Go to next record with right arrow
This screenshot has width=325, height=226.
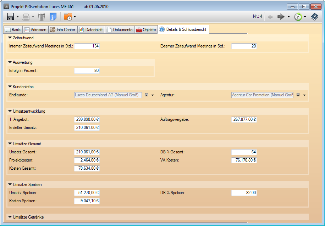[281, 17]
